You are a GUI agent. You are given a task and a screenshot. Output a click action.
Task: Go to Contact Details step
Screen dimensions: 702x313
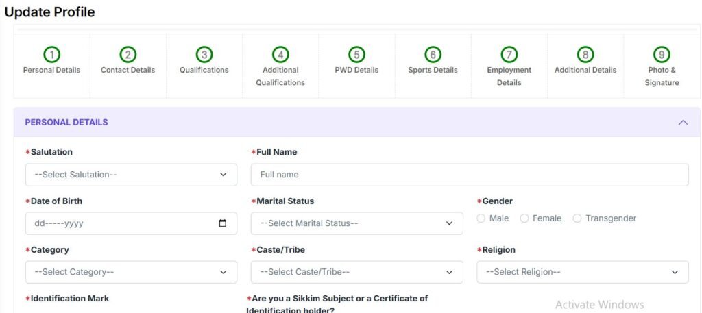click(x=128, y=70)
